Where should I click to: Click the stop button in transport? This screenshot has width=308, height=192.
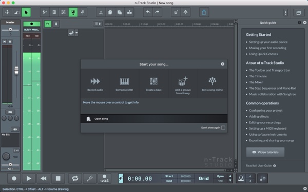click(x=58, y=178)
